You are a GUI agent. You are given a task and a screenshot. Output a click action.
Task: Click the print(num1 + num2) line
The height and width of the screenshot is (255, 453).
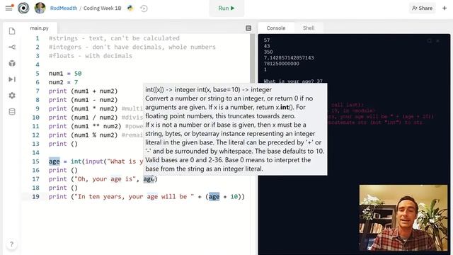(x=84, y=91)
